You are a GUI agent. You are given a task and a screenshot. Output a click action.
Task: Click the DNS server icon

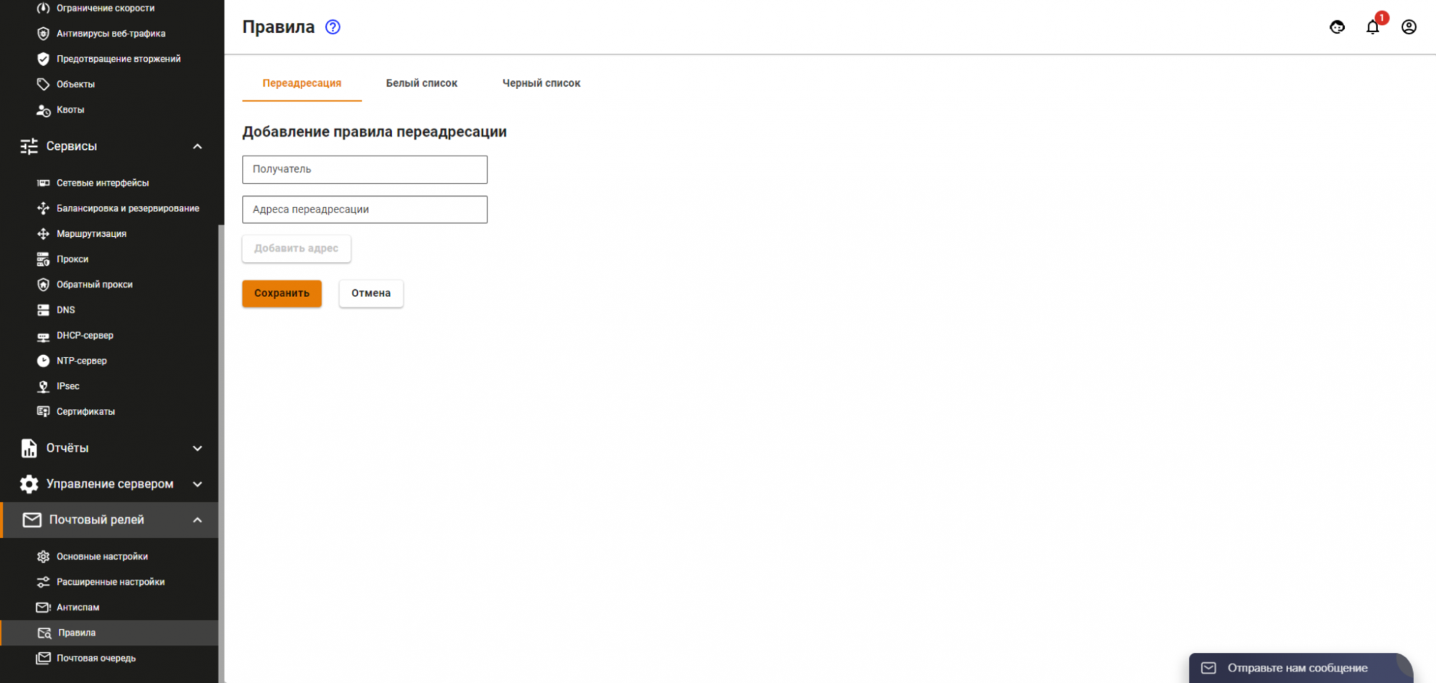[x=43, y=310]
